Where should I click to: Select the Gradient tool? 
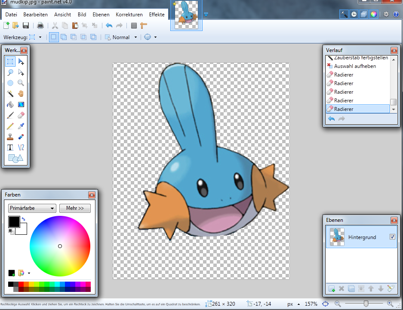point(21,104)
